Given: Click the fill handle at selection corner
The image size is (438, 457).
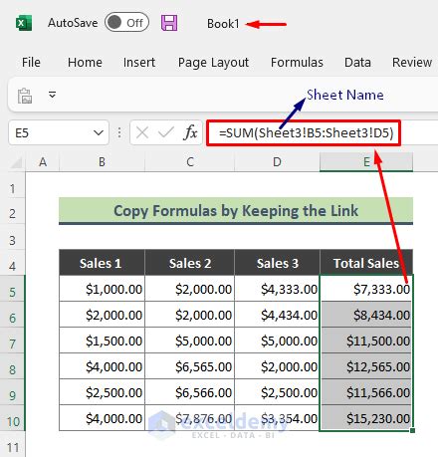Looking at the screenshot, I should pyautogui.click(x=412, y=430).
